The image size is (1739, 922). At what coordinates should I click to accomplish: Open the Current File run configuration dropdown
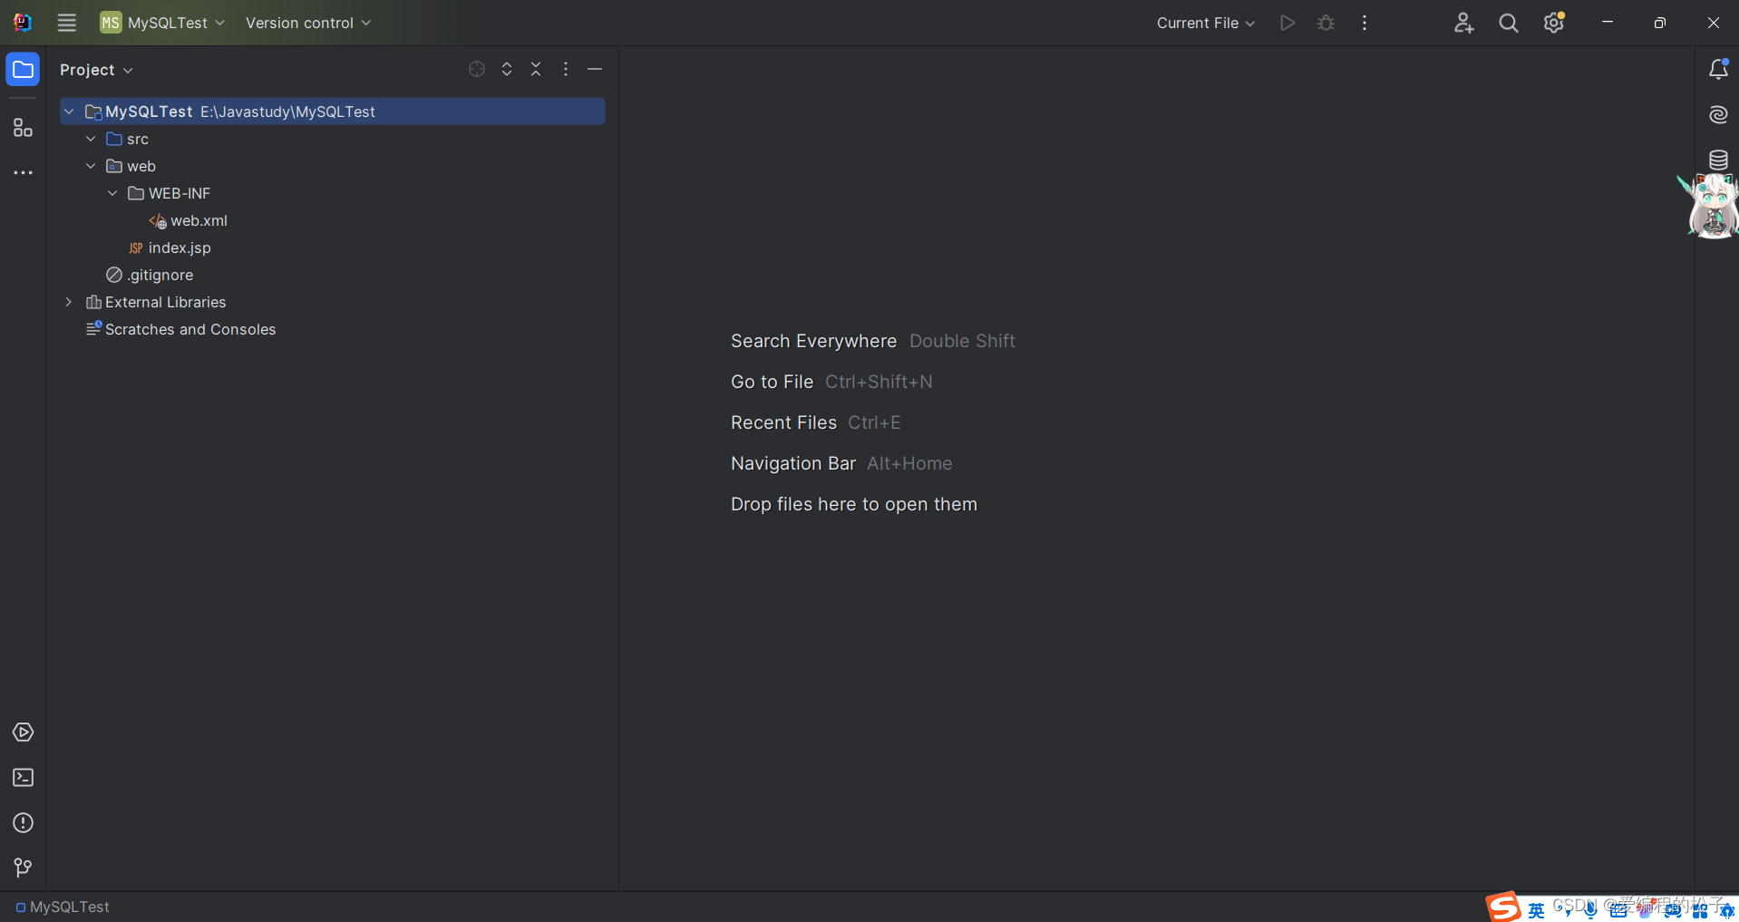tap(1205, 23)
